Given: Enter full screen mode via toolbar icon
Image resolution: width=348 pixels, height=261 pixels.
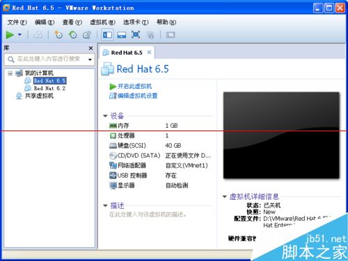Looking at the screenshot, I should pos(136,35).
